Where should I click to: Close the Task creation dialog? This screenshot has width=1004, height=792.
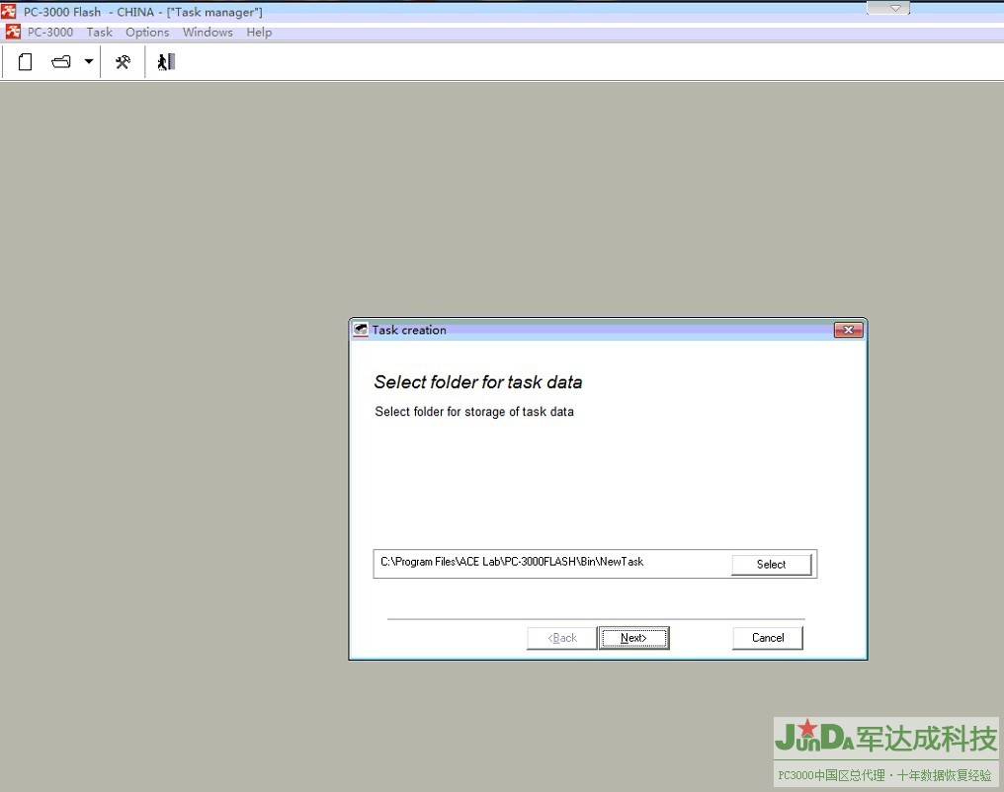tap(848, 330)
